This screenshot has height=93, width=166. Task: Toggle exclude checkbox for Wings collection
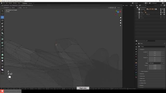tap(161, 13)
